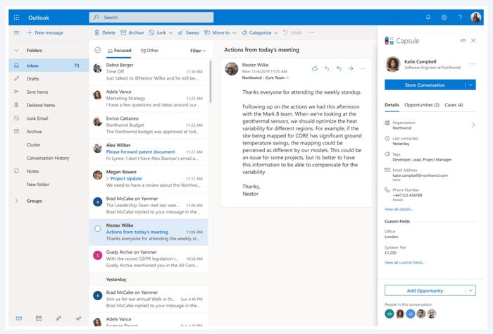Compose a New message
493x334 pixels.
point(45,32)
